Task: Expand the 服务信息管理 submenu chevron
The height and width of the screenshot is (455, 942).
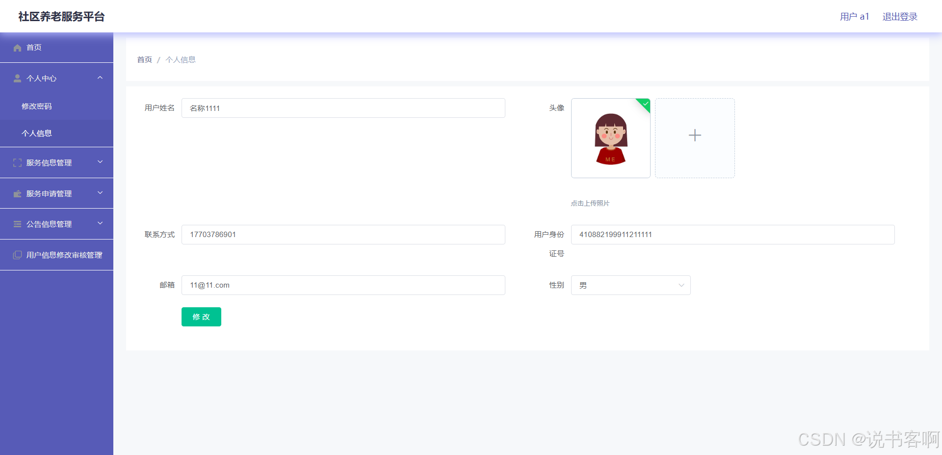Action: [x=100, y=162]
